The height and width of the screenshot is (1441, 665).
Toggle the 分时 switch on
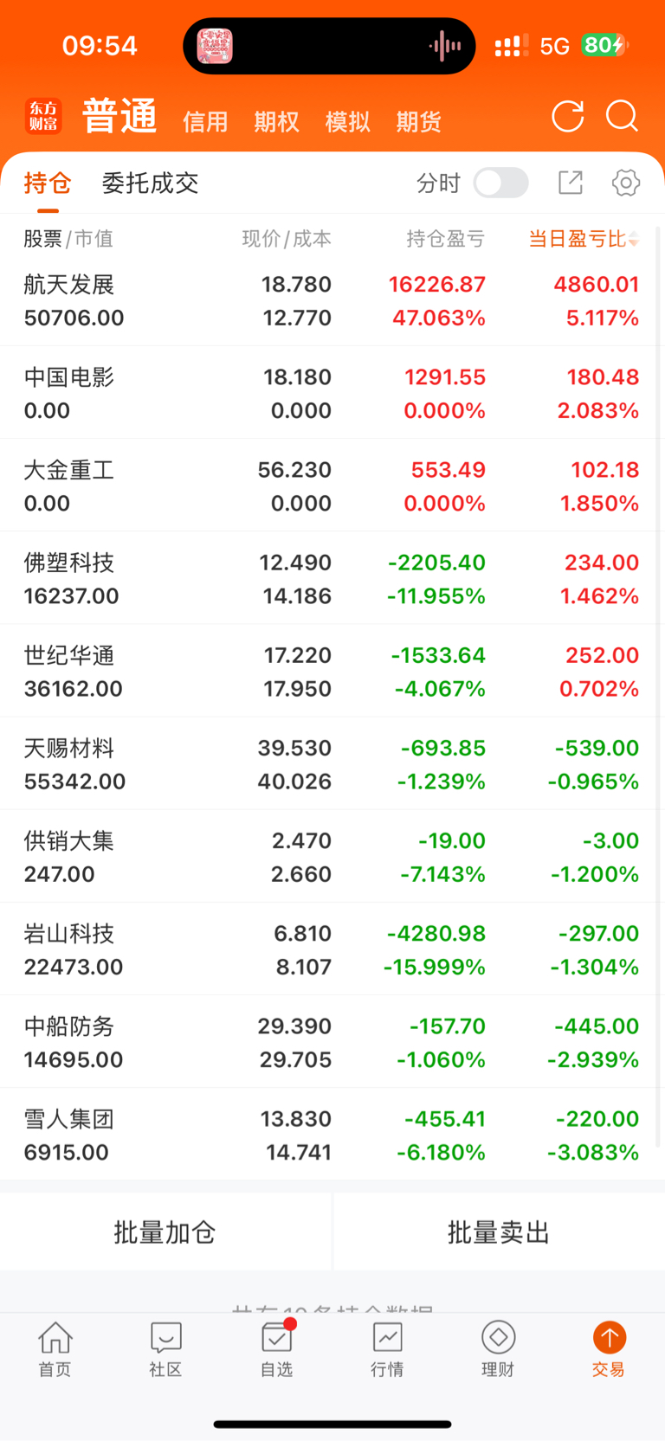[501, 183]
